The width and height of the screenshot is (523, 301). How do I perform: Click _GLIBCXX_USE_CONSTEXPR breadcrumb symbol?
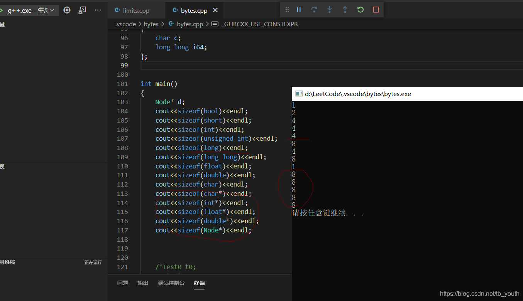point(260,24)
